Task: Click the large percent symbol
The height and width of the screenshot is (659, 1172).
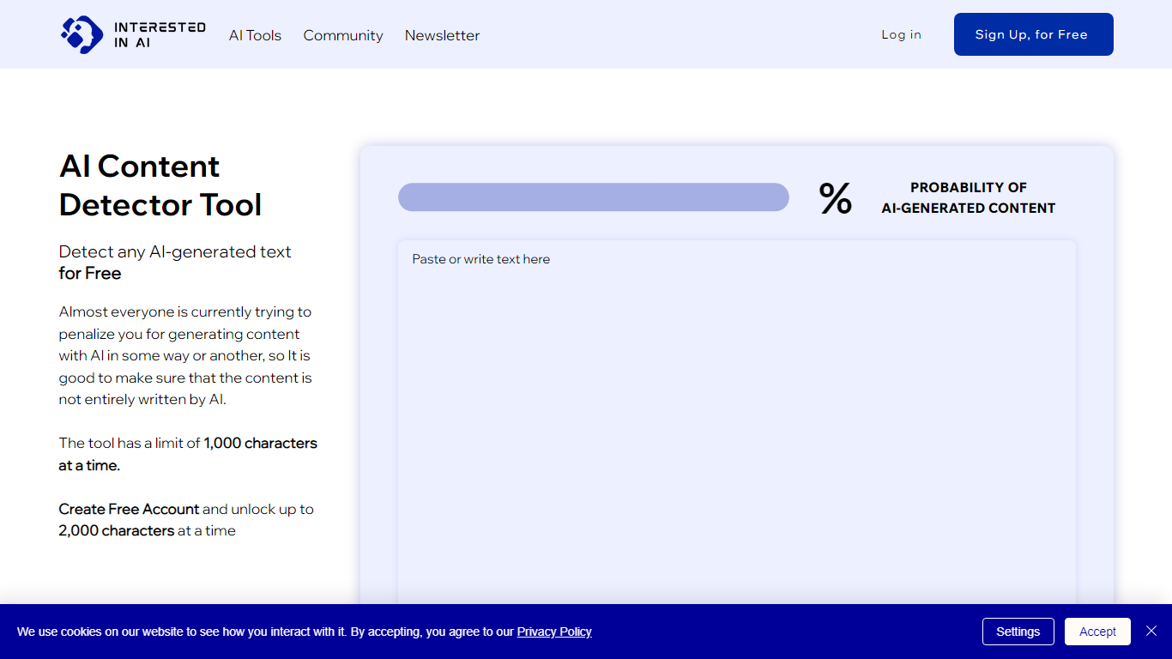Action: (835, 198)
